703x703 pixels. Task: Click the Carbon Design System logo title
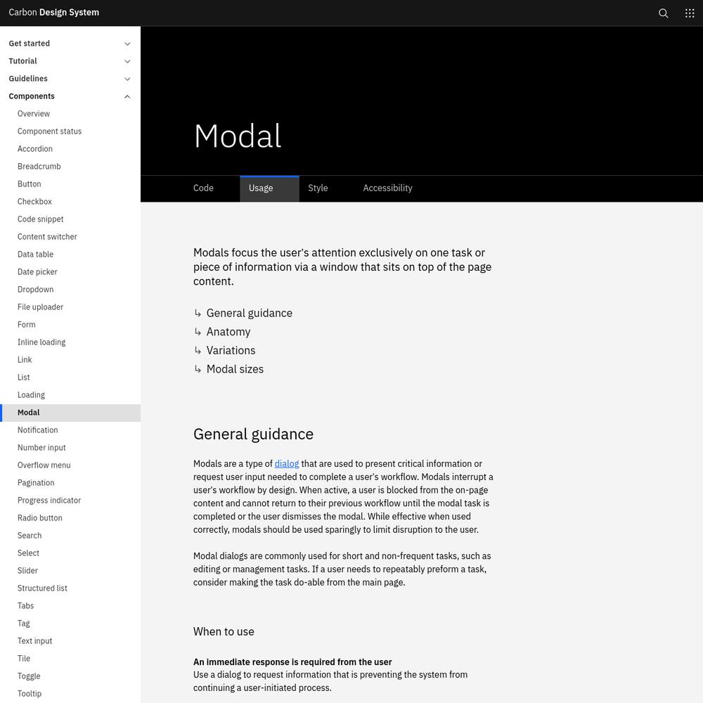[x=54, y=13]
